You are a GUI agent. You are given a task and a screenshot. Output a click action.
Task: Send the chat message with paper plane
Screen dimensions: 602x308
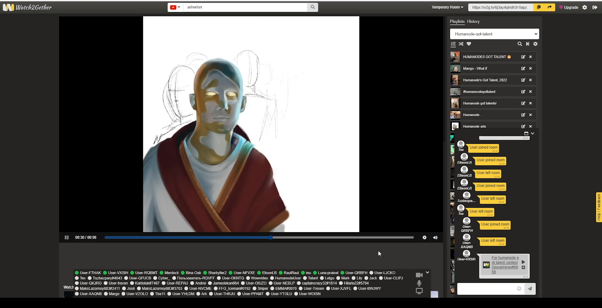[530, 288]
